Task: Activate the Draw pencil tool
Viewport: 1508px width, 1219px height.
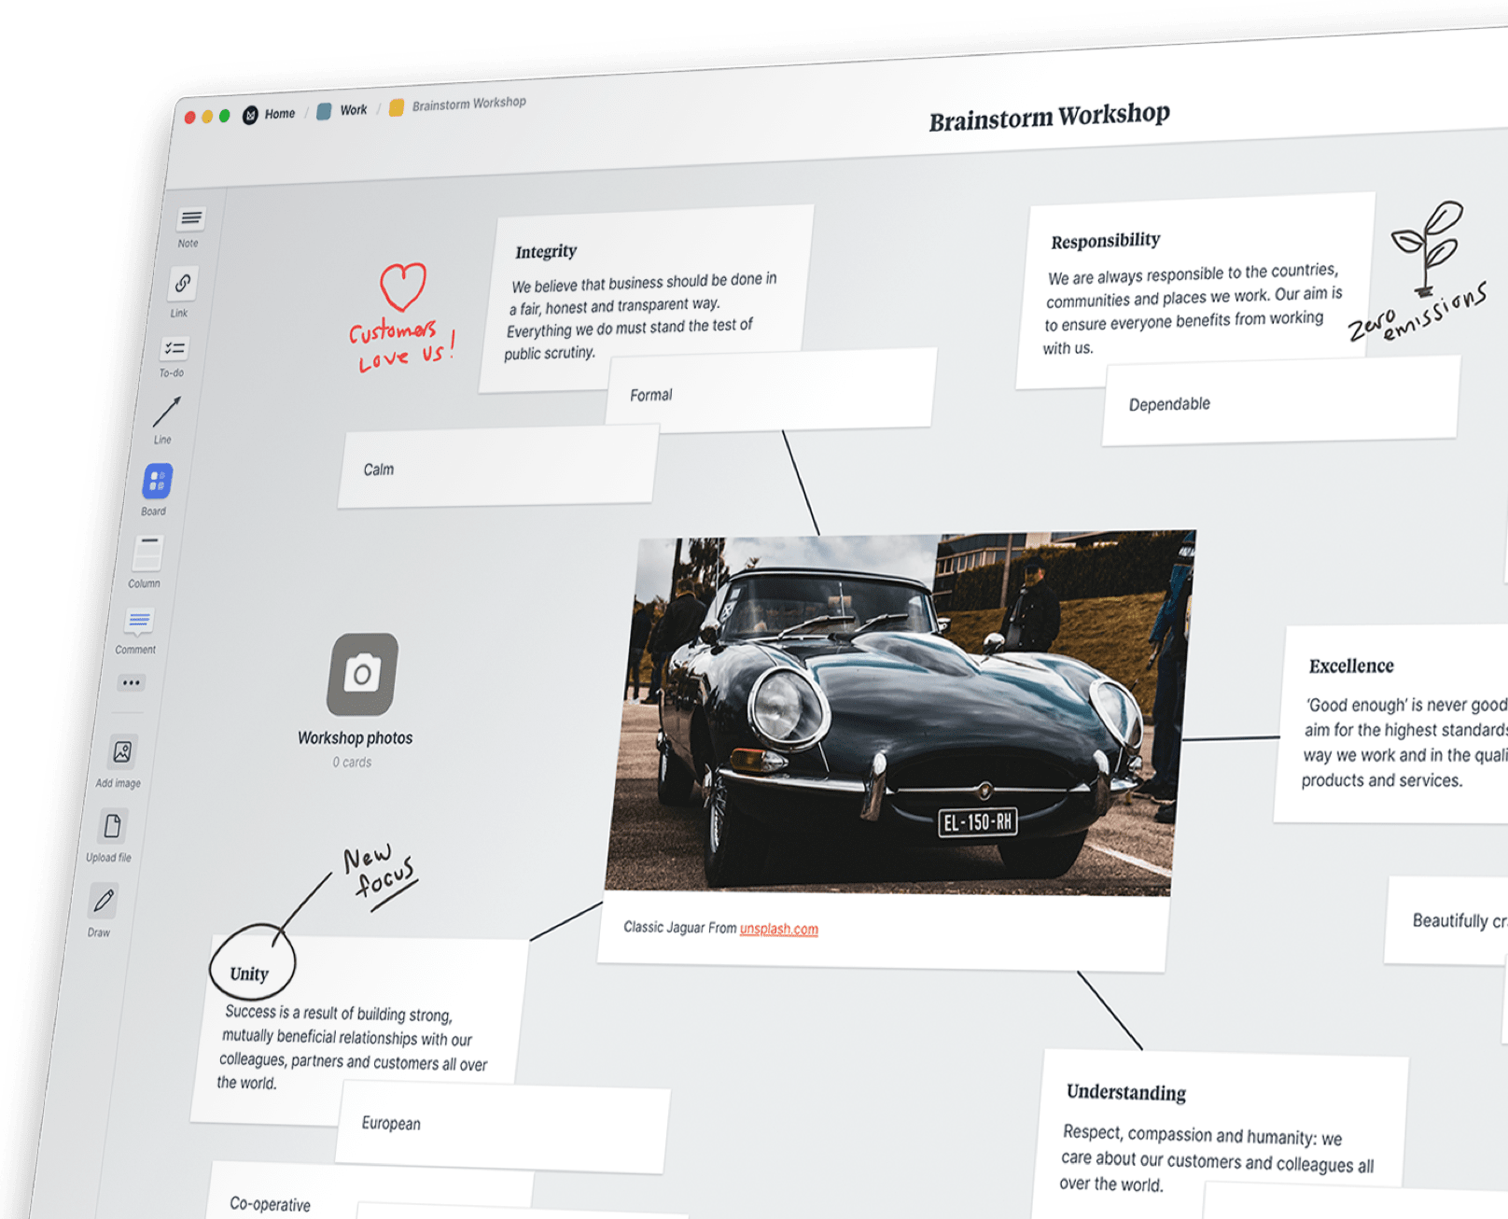Action: (x=103, y=901)
